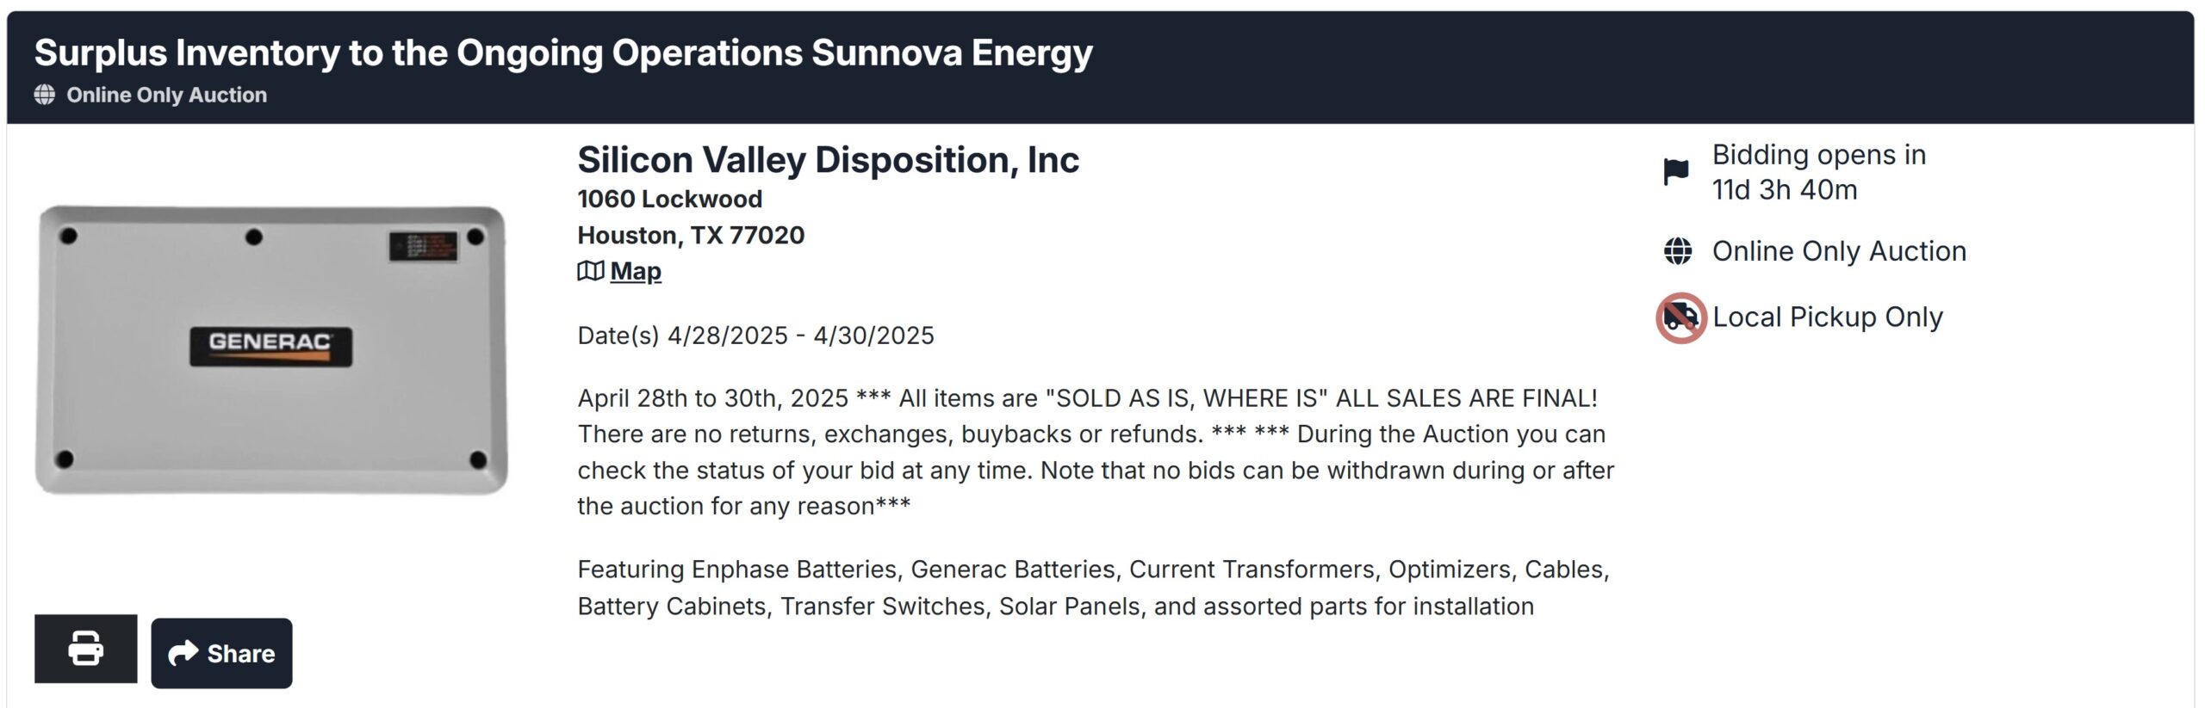Open the Map link
Screen dimensions: 2205x708
click(x=636, y=271)
